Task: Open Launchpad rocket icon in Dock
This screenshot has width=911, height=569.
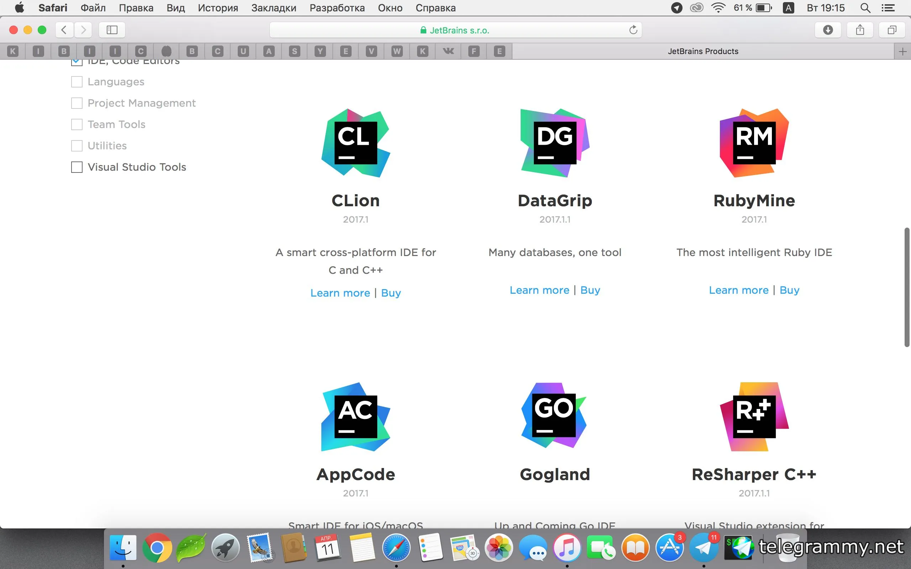Action: point(225,548)
